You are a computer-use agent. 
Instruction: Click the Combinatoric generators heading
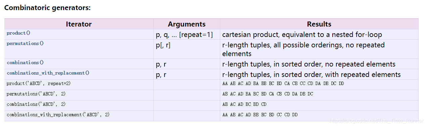pyautogui.click(x=47, y=7)
